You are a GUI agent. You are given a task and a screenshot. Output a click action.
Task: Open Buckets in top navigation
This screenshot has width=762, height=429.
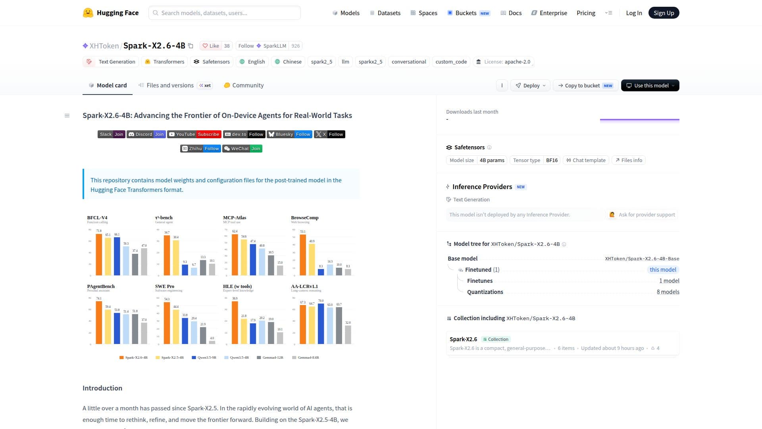coord(469,13)
